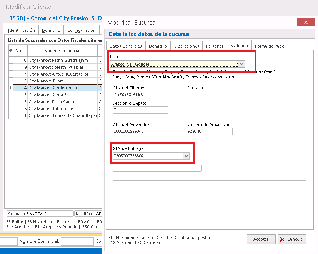Open the Tipo dropdown arrow
Image resolution: width=318 pixels, height=254 pixels.
coord(241,64)
